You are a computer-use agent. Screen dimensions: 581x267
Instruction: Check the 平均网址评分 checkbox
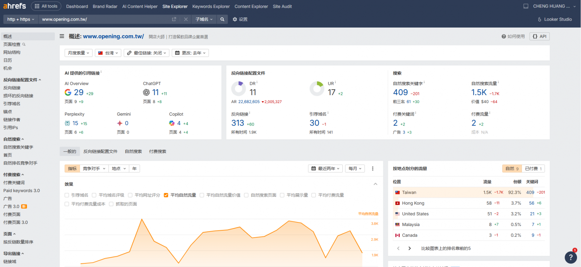point(130,195)
